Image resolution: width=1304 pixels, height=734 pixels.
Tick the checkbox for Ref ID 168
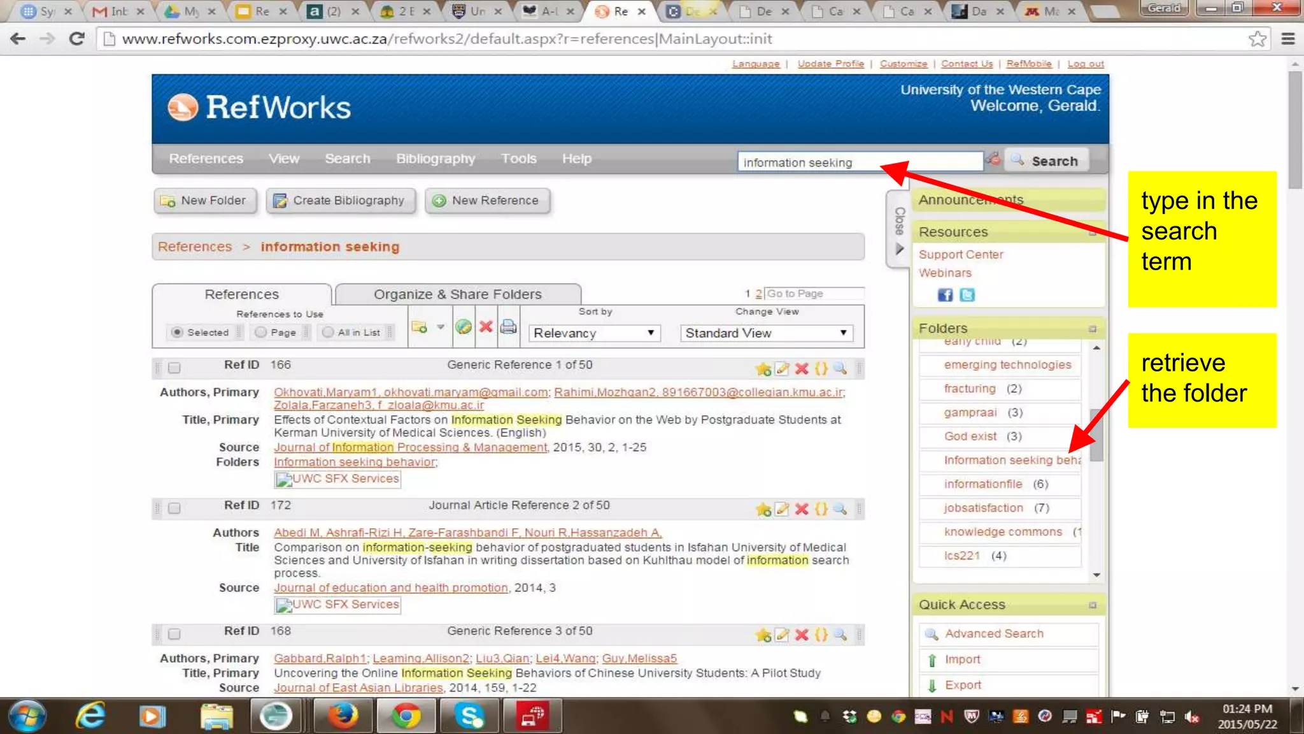(174, 633)
